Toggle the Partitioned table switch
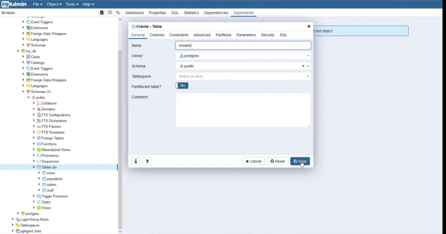 pyautogui.click(x=182, y=85)
